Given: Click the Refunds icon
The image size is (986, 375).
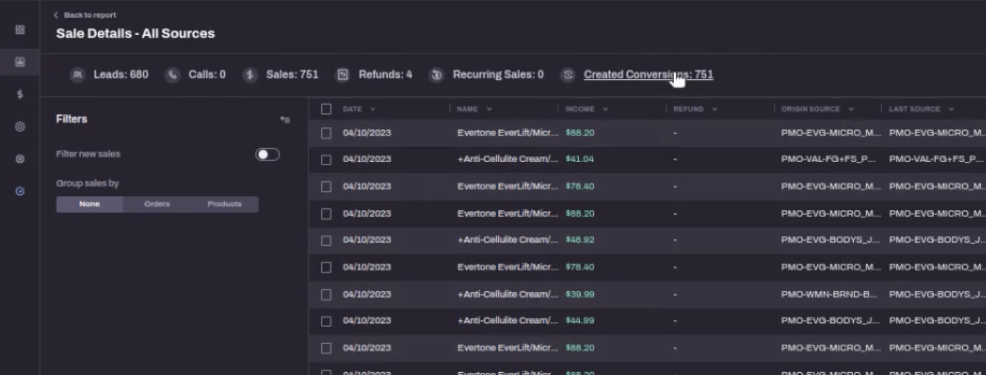Looking at the screenshot, I should tap(343, 75).
